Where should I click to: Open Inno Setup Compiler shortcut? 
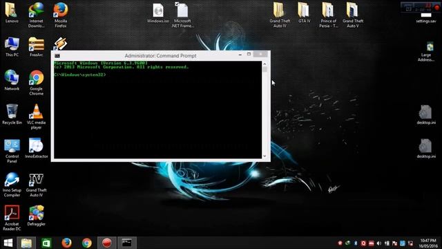click(x=12, y=185)
